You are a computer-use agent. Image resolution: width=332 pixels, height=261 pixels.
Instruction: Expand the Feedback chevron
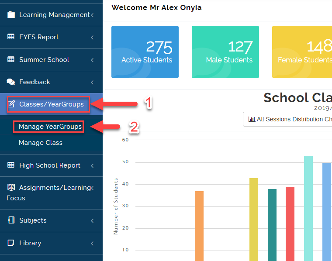pos(92,82)
